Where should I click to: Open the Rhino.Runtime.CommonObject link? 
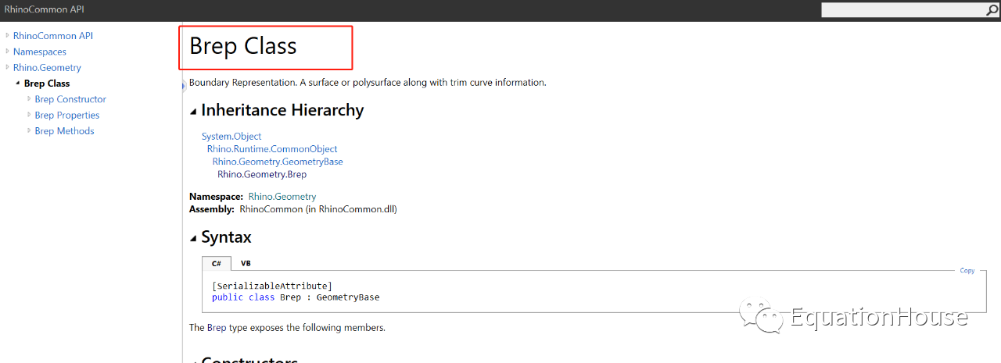272,148
